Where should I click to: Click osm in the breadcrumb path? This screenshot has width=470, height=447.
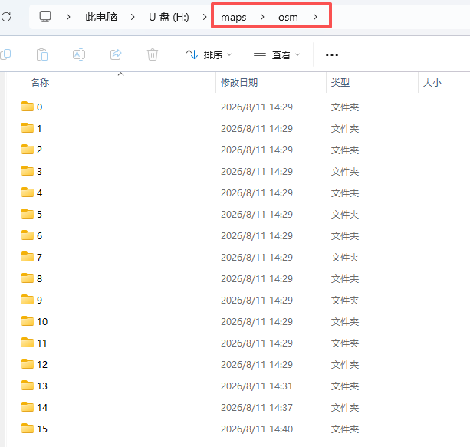click(288, 18)
